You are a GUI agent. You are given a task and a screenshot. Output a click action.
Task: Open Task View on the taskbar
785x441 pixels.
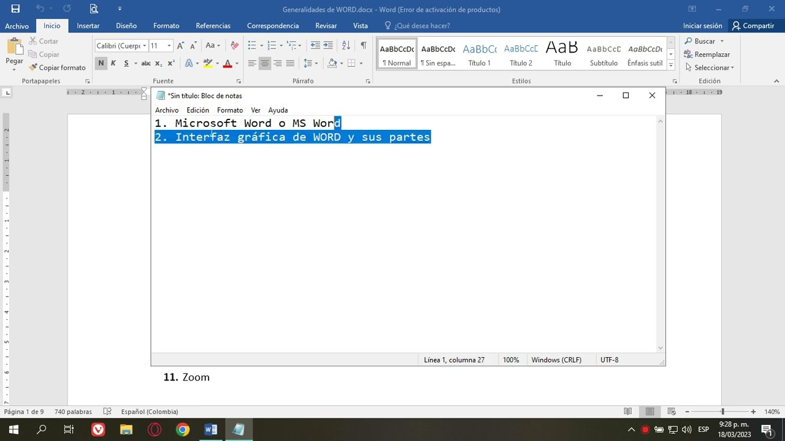point(69,429)
